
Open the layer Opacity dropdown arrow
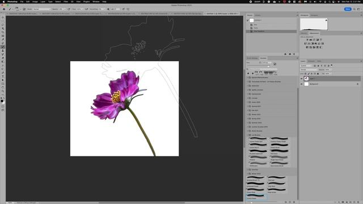coord(331,70)
